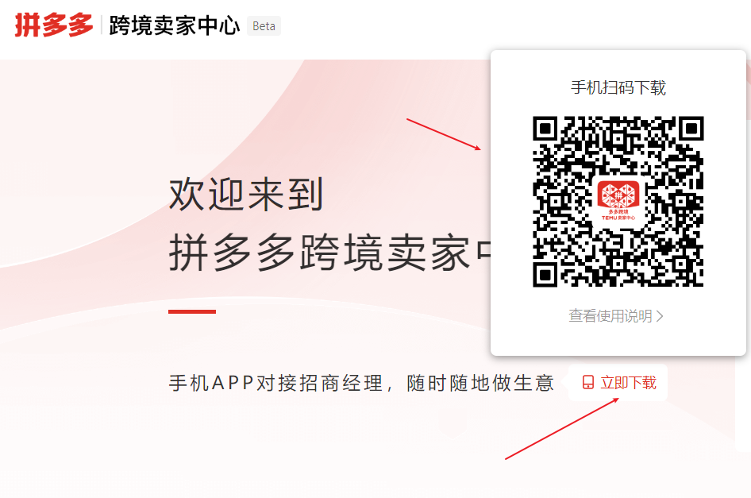Click the 手机APP对接招商经理 text
The width and height of the screenshot is (751, 498).
click(x=276, y=383)
